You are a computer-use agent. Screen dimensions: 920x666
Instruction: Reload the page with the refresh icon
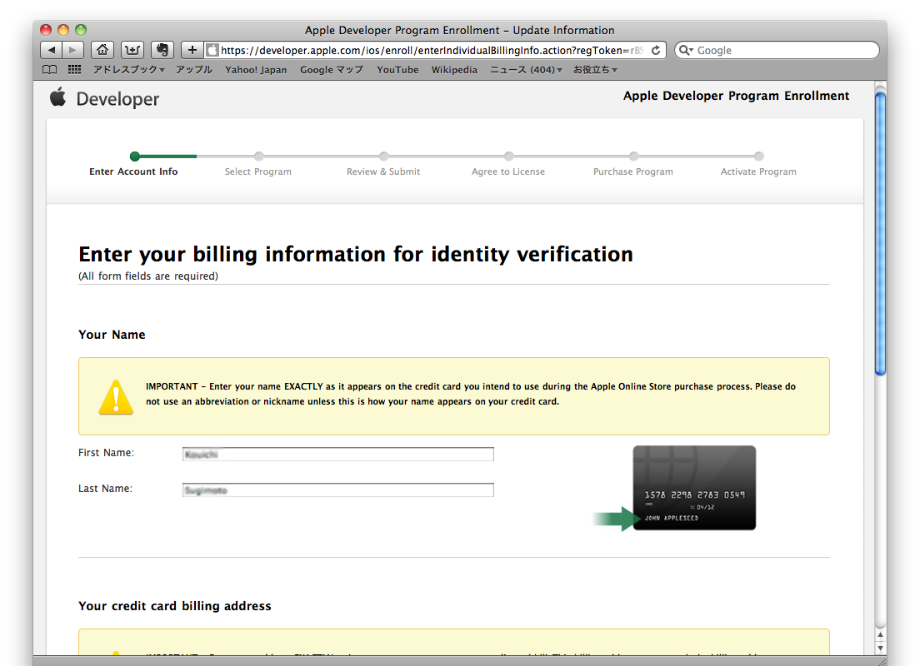[656, 50]
